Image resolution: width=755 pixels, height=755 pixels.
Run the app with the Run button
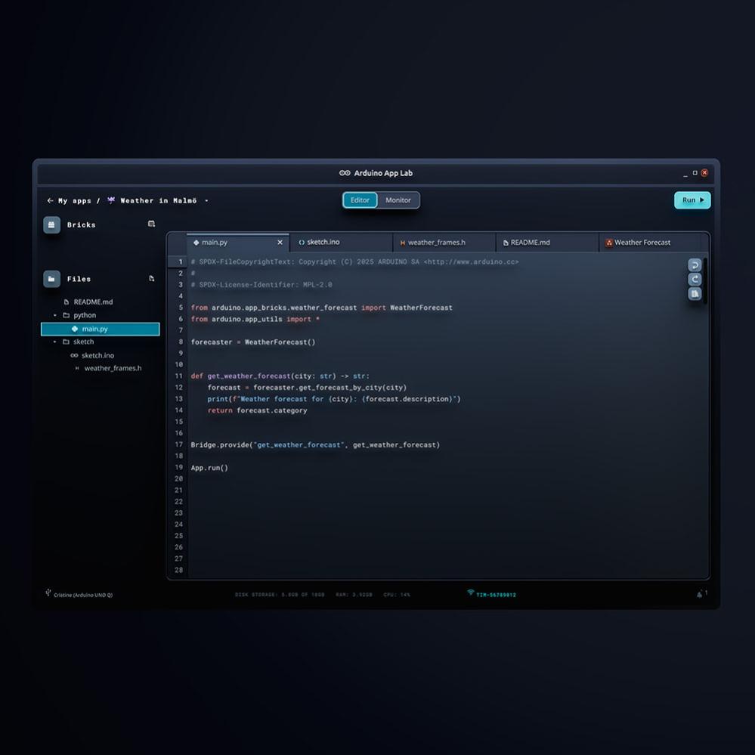coord(692,200)
